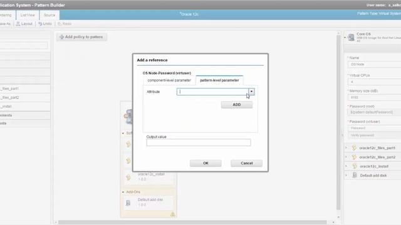Expand oracle12c_install in properties panel
Screen dimensions: 401x225
click(x=346, y=166)
